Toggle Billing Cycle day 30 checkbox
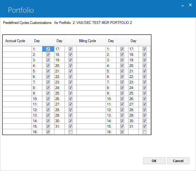This screenshot has height=171, width=196. (144, 121)
